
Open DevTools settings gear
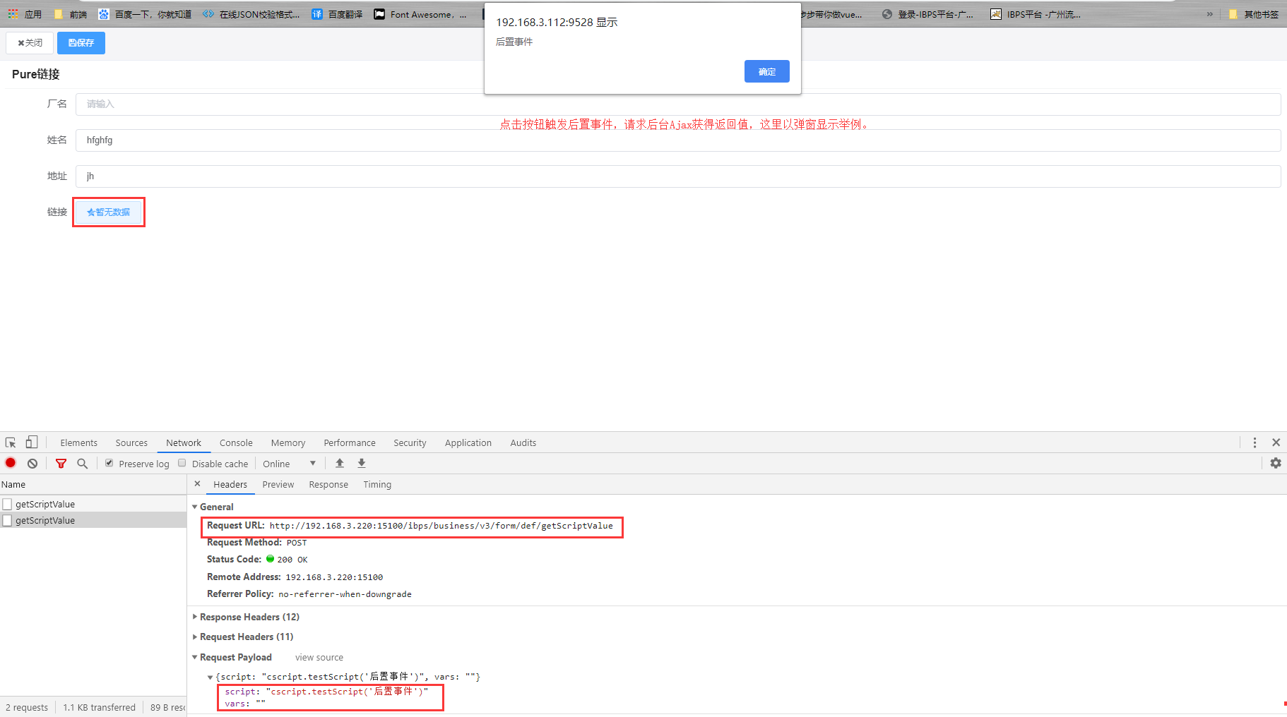[x=1275, y=463]
